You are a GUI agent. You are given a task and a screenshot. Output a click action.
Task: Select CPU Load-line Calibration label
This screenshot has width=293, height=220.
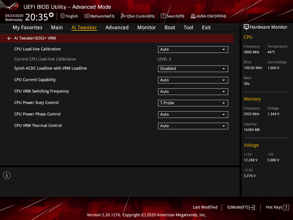37,49
